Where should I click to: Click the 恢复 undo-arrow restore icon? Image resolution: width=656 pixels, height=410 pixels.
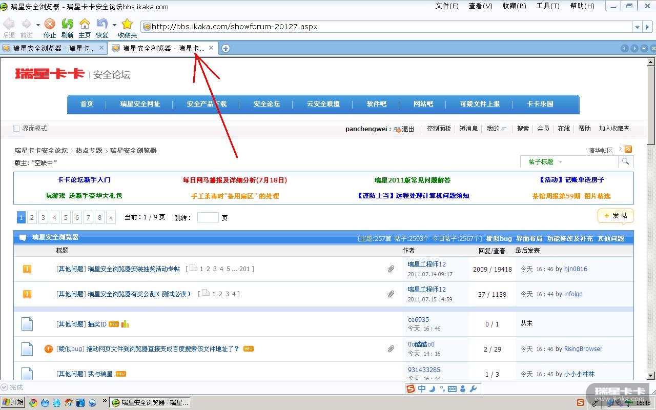coord(102,24)
